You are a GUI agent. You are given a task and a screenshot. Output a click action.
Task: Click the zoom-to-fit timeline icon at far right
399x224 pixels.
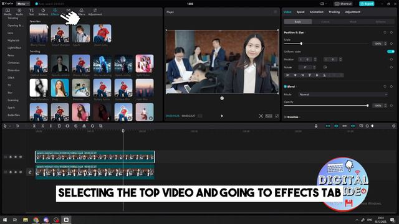(393, 126)
